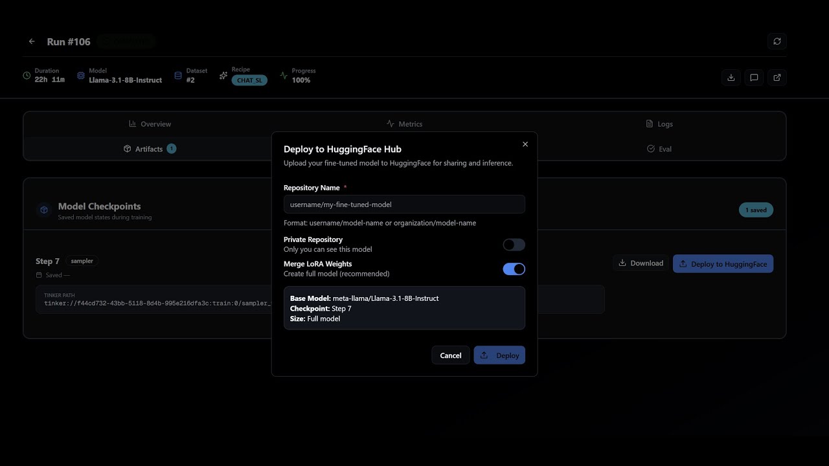829x466 pixels.
Task: Click the chip icon next to Model
Action: click(x=81, y=76)
